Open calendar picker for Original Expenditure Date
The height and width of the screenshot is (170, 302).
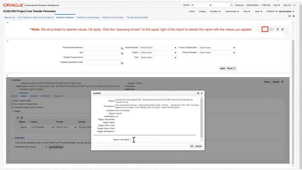[x=122, y=63]
